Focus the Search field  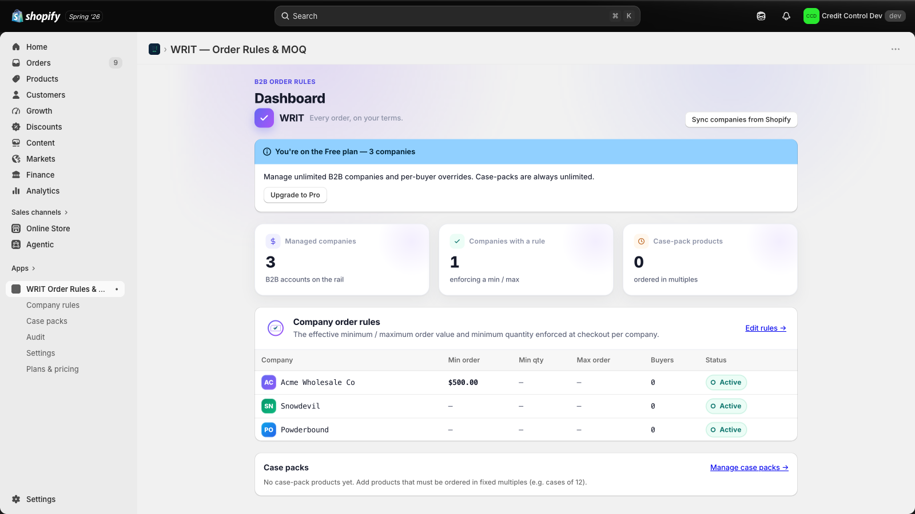pyautogui.click(x=457, y=16)
